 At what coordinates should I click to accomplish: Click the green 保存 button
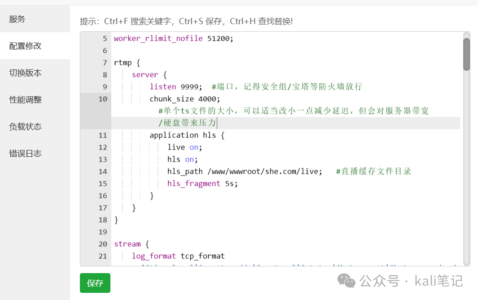pyautogui.click(x=95, y=283)
